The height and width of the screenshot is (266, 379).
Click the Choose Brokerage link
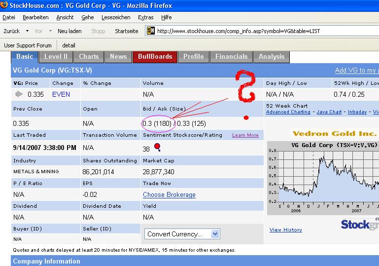click(169, 195)
